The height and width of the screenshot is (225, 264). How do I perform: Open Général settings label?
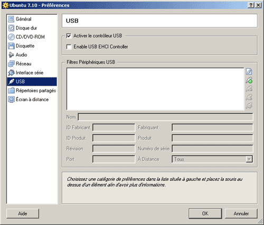pyautogui.click(x=24, y=19)
